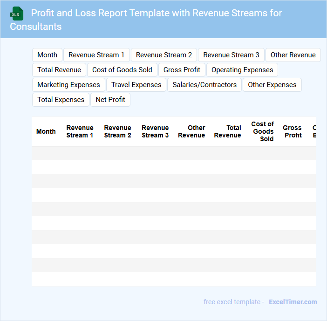
Task: Select the Other Expenses tag
Action: (x=272, y=85)
